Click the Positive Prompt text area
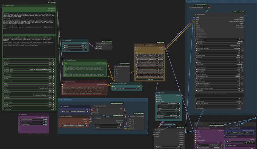This screenshot has width=257, height=149. click(x=85, y=70)
